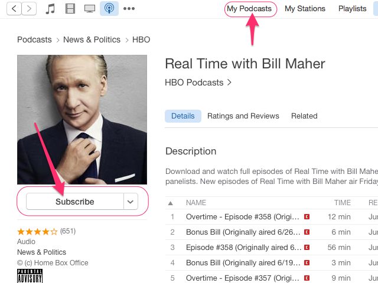Go forward with the right arrow button
The image size is (378, 283).
pos(29,9)
